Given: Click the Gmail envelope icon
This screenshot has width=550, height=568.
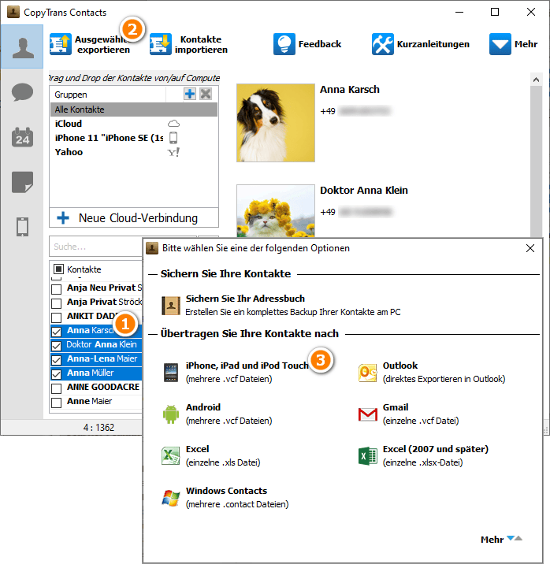Looking at the screenshot, I should point(368,414).
